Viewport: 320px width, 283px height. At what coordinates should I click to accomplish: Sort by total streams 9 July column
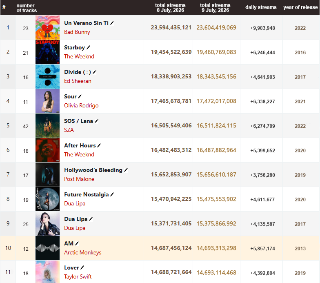tap(216, 8)
